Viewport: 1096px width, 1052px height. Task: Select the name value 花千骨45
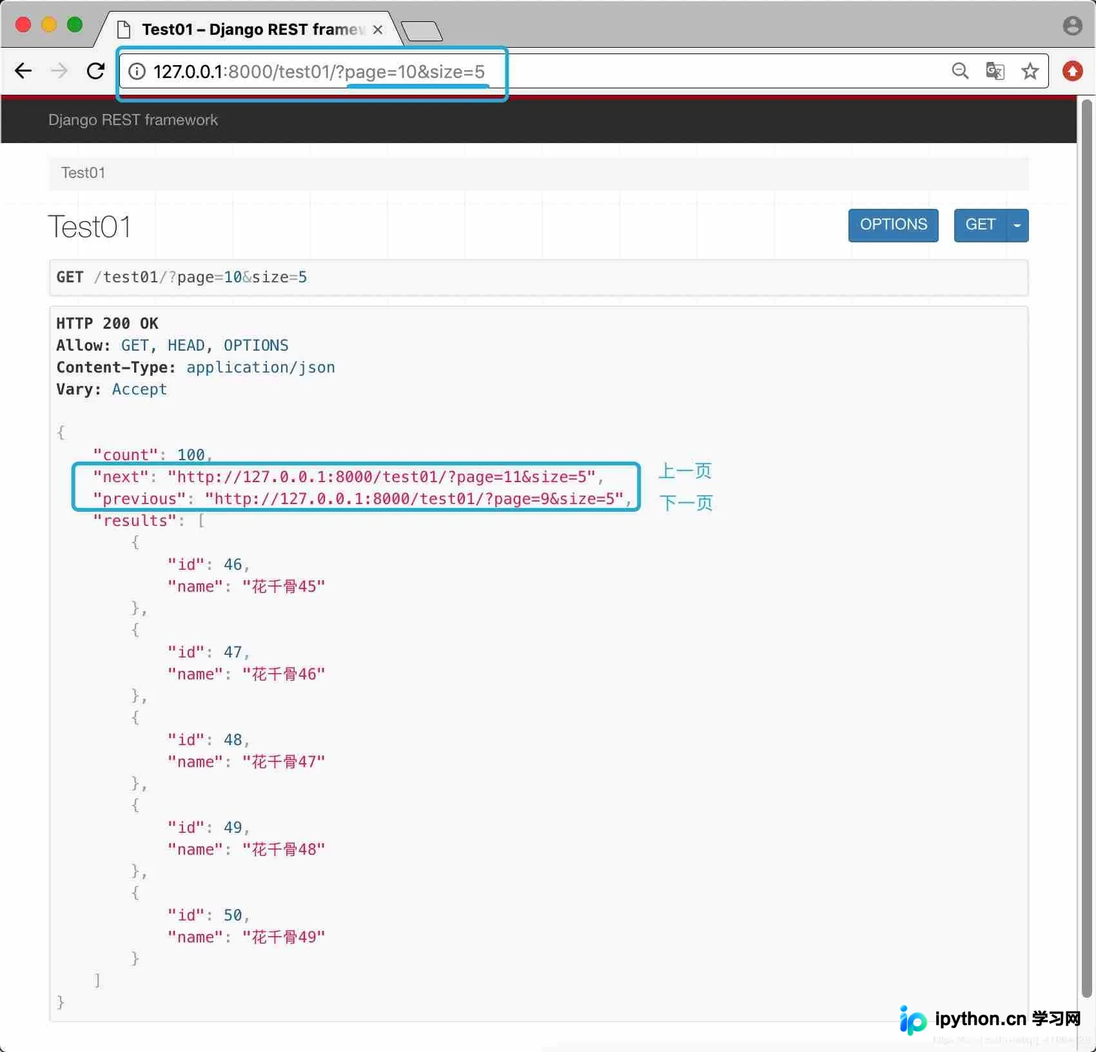pyautogui.click(x=284, y=587)
